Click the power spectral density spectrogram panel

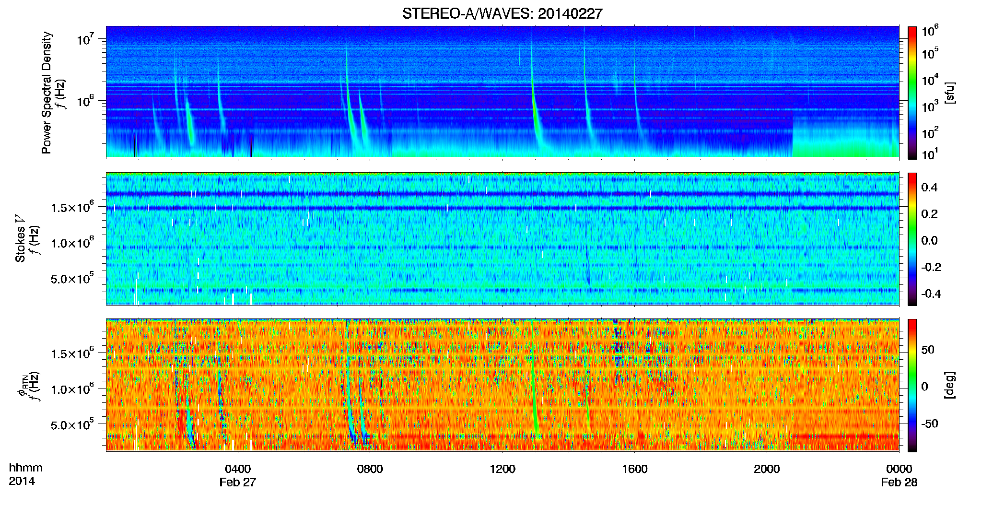coord(502,92)
